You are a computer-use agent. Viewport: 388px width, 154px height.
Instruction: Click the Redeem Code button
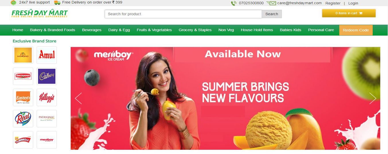[356, 30]
